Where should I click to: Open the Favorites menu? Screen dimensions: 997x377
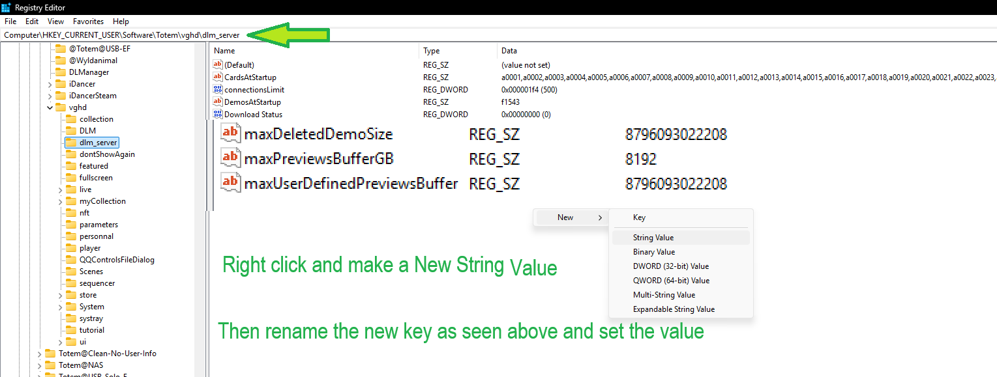pos(88,21)
